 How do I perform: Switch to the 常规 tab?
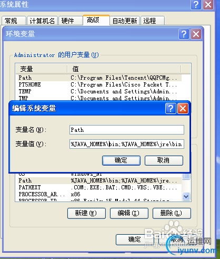pos(14,21)
